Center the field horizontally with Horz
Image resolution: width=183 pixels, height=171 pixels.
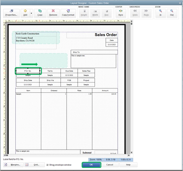click(x=121, y=13)
